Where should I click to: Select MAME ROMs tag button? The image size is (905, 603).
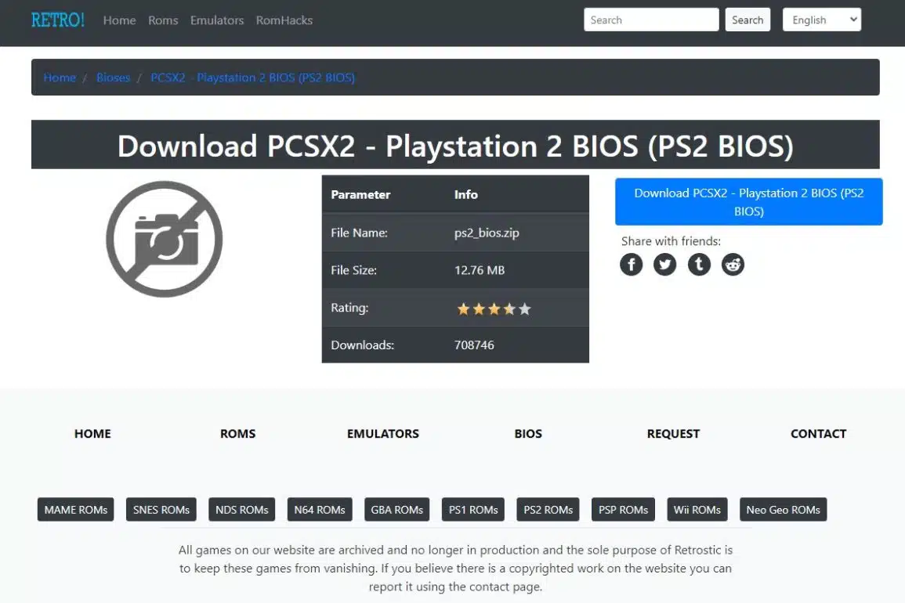[x=75, y=510]
